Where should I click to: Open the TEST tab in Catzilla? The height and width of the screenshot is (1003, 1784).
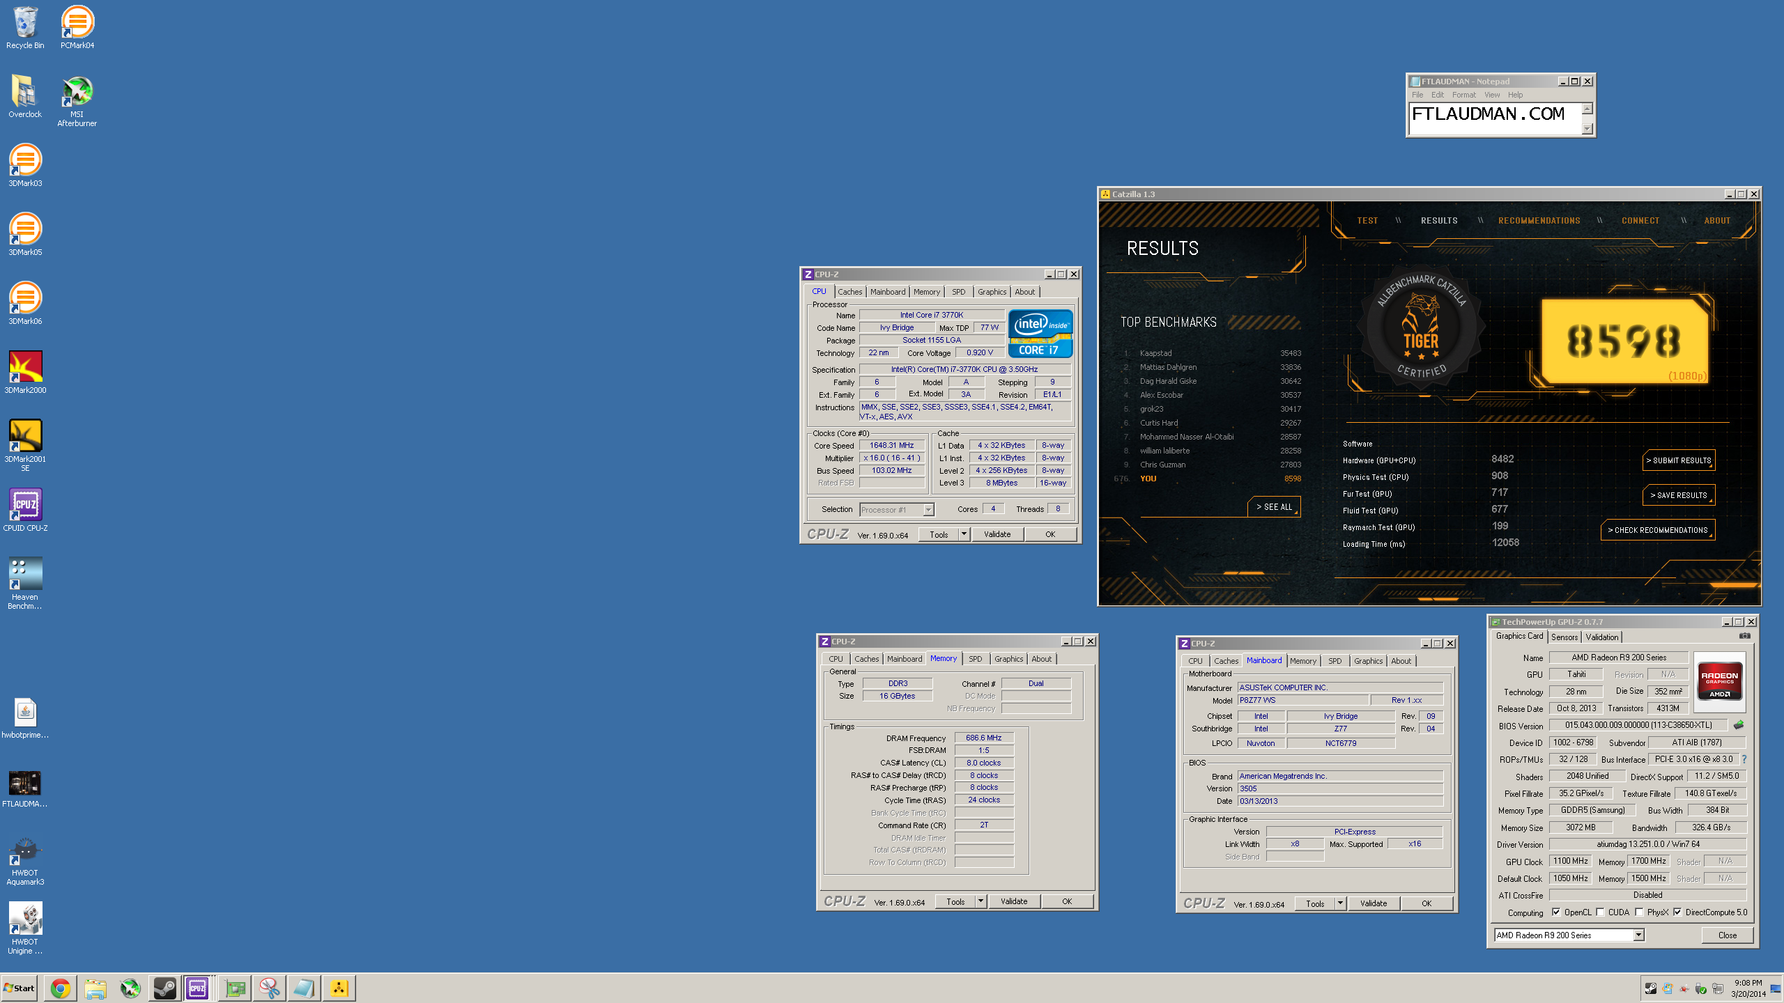point(1367,221)
